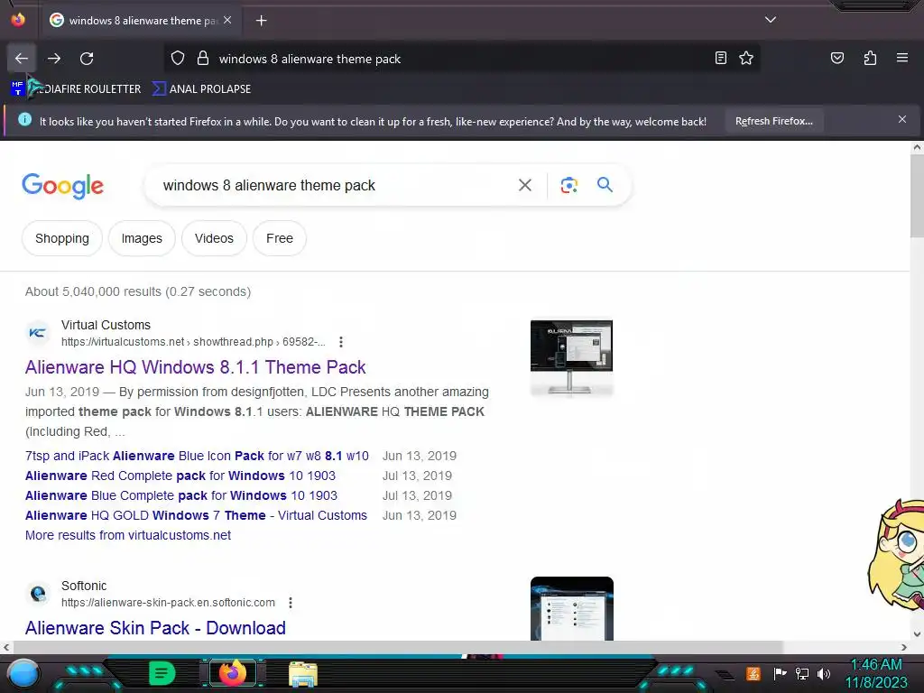Viewport: 924px width, 693px height.
Task: Open options menu for Virtual Customs result
Action: [340, 342]
